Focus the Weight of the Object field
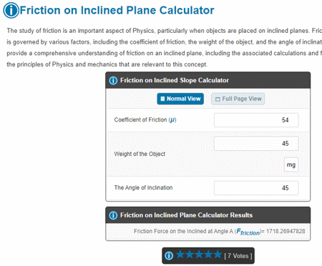Image resolution: width=322 pixels, height=266 pixels. pyautogui.click(x=256, y=144)
